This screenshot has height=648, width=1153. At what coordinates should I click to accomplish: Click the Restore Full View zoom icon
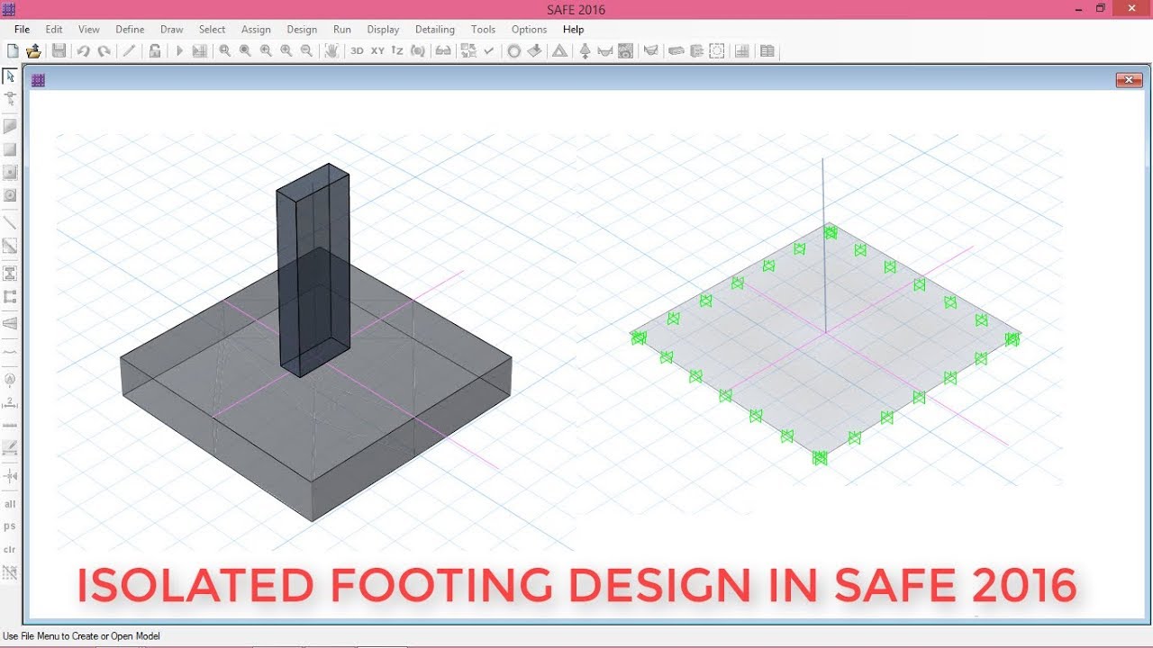[x=245, y=51]
